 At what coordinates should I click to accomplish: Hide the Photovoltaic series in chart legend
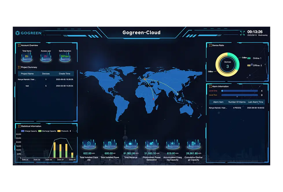(x=63, y=131)
